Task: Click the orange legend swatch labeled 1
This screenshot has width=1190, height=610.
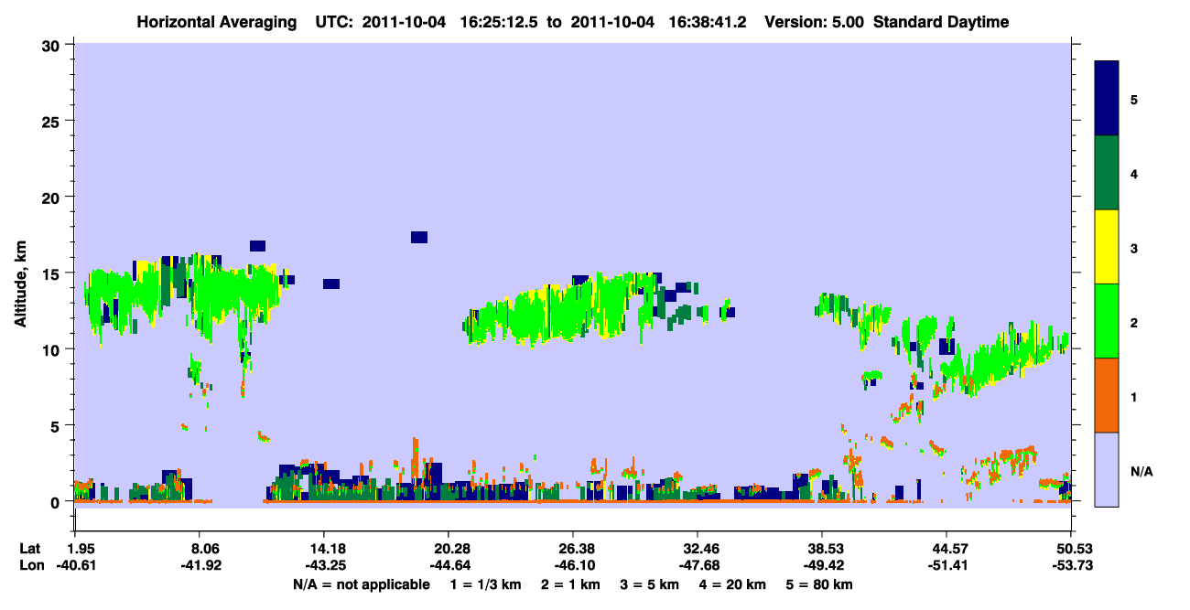Action: click(1107, 395)
